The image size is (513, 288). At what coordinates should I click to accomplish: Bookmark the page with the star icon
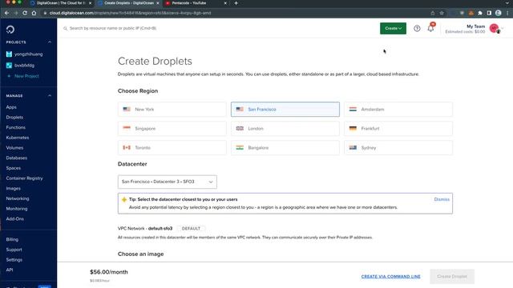[442, 13]
